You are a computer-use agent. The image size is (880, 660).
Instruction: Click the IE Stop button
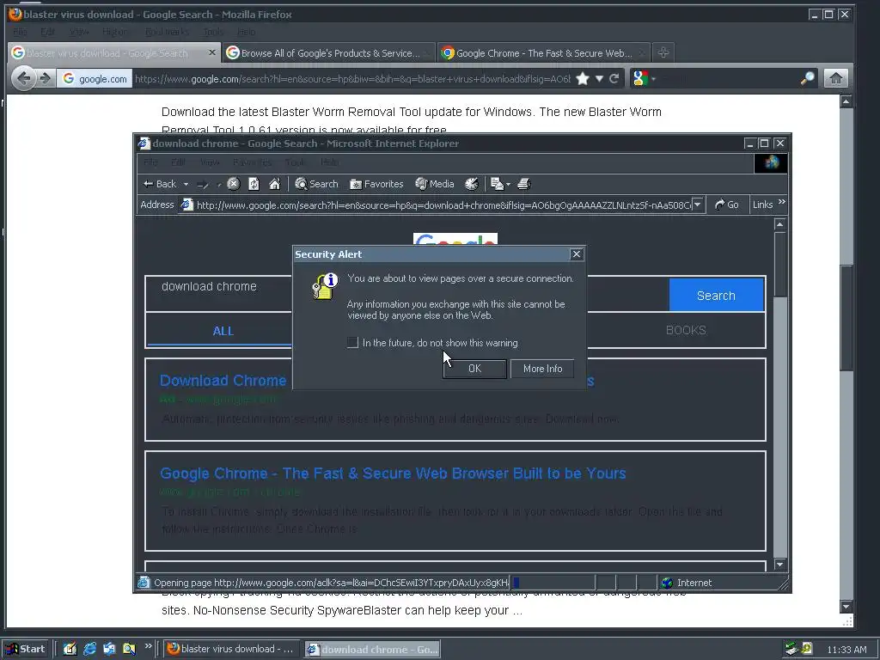pyautogui.click(x=234, y=184)
